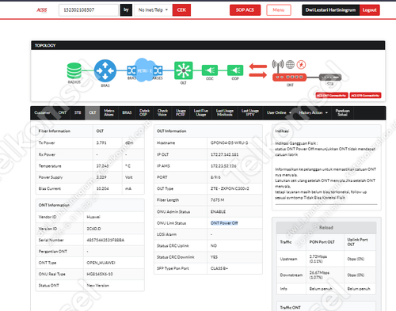This screenshot has width=396, height=311.
Task: Click the TOPOLOGY panel header
Action: coord(208,45)
